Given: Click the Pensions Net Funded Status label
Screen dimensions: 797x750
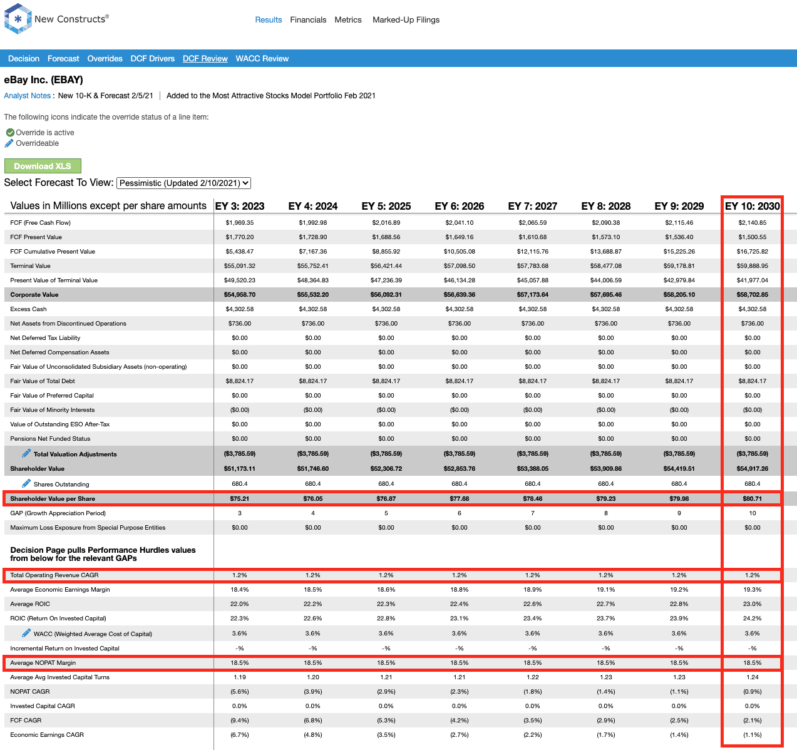Looking at the screenshot, I should 50,439.
